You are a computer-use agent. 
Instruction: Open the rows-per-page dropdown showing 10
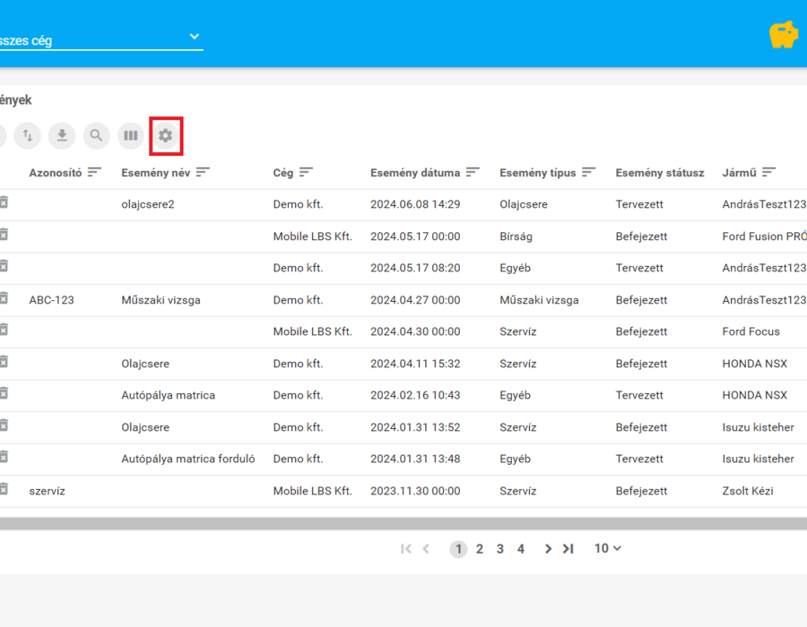607,548
